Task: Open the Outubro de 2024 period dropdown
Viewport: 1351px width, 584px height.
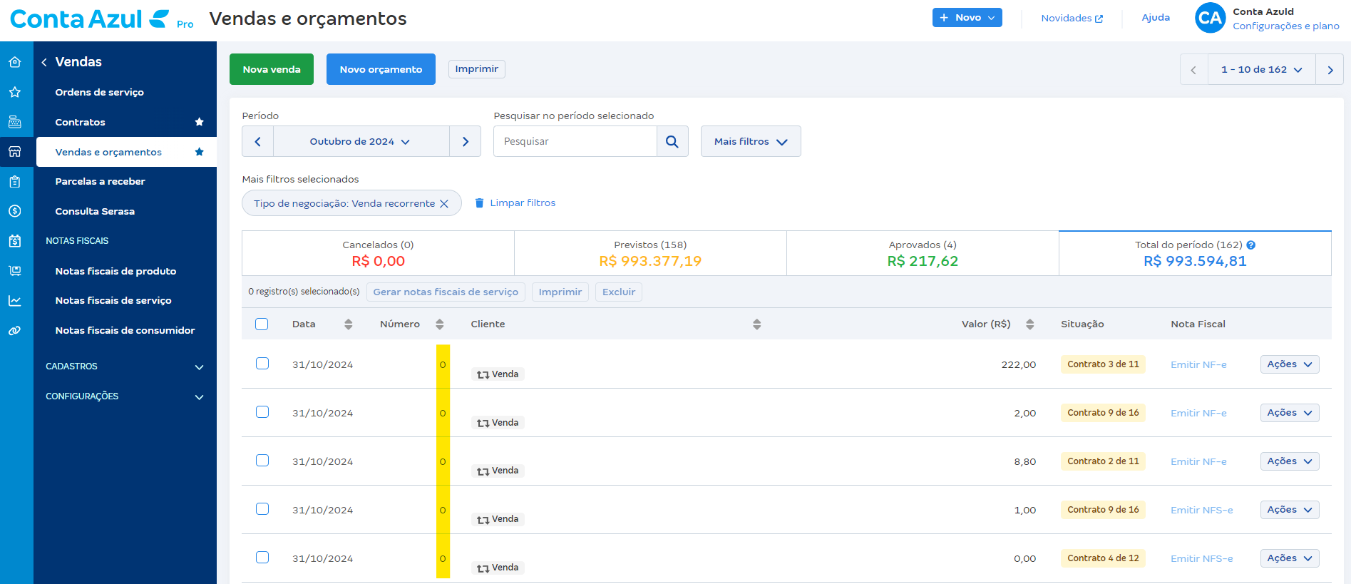Action: [x=361, y=141]
